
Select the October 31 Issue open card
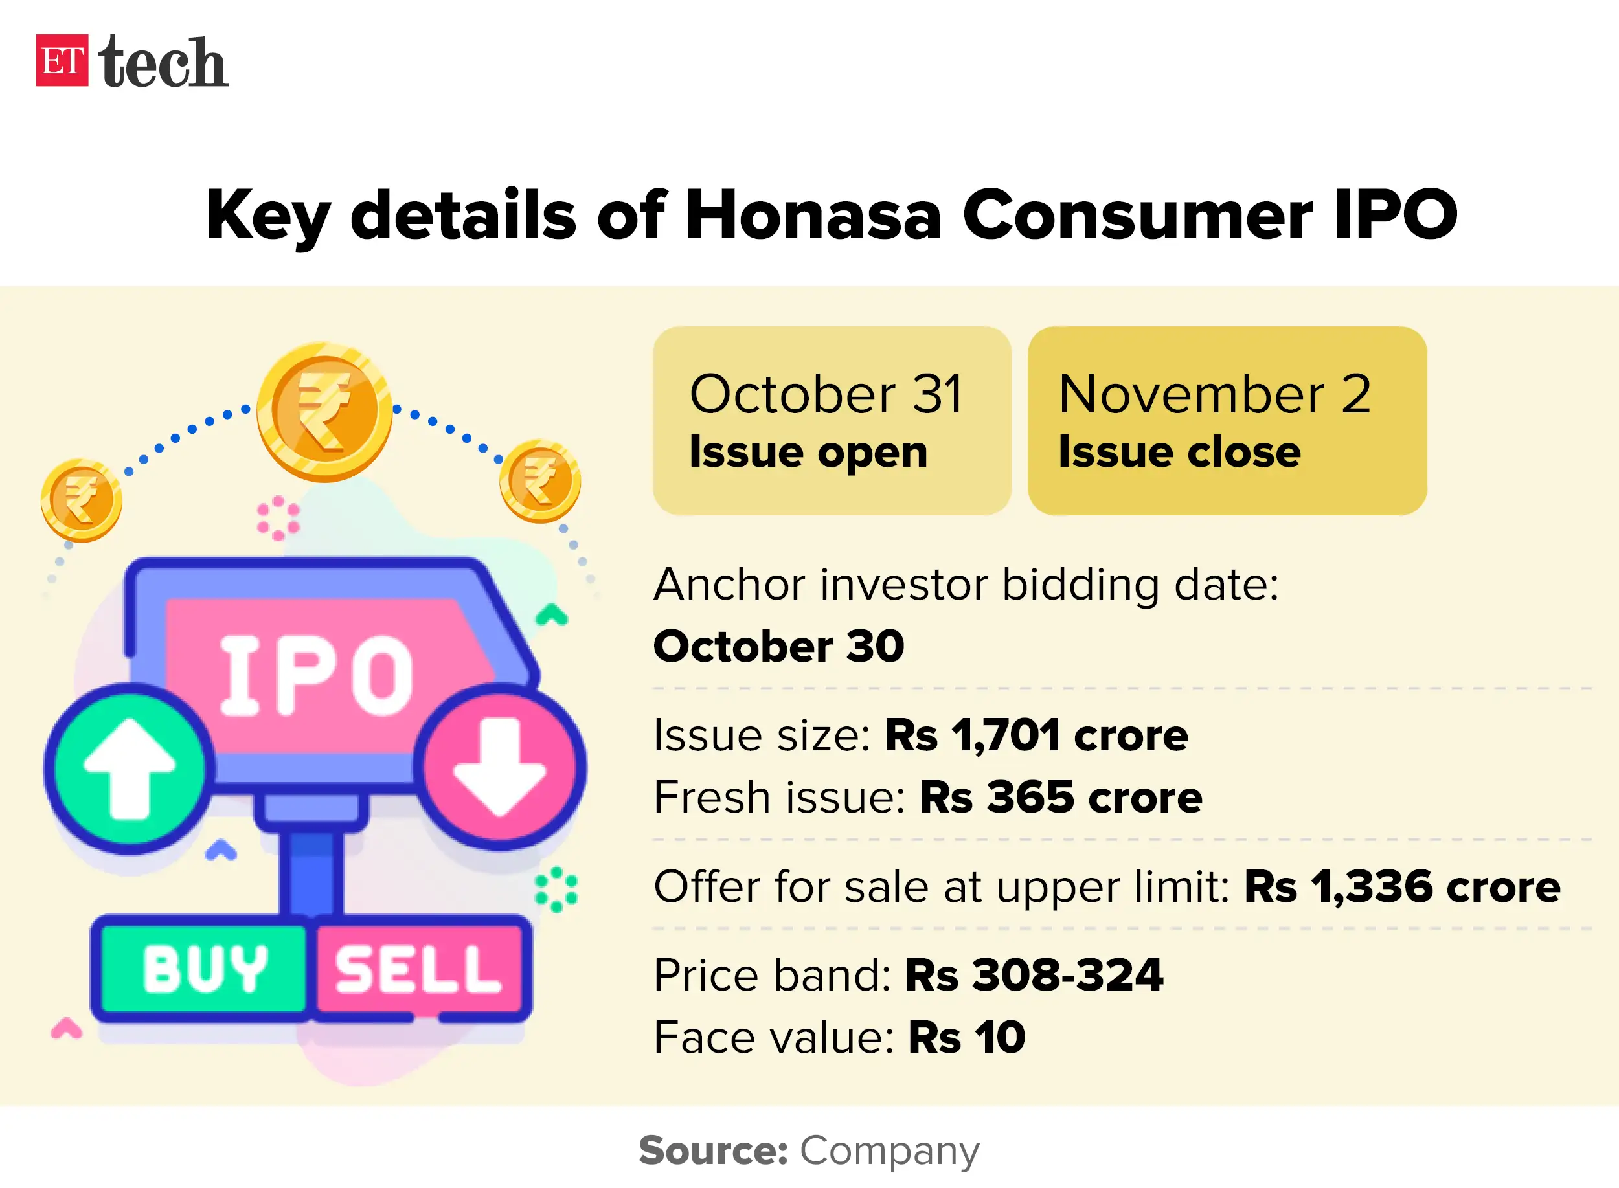832,421
